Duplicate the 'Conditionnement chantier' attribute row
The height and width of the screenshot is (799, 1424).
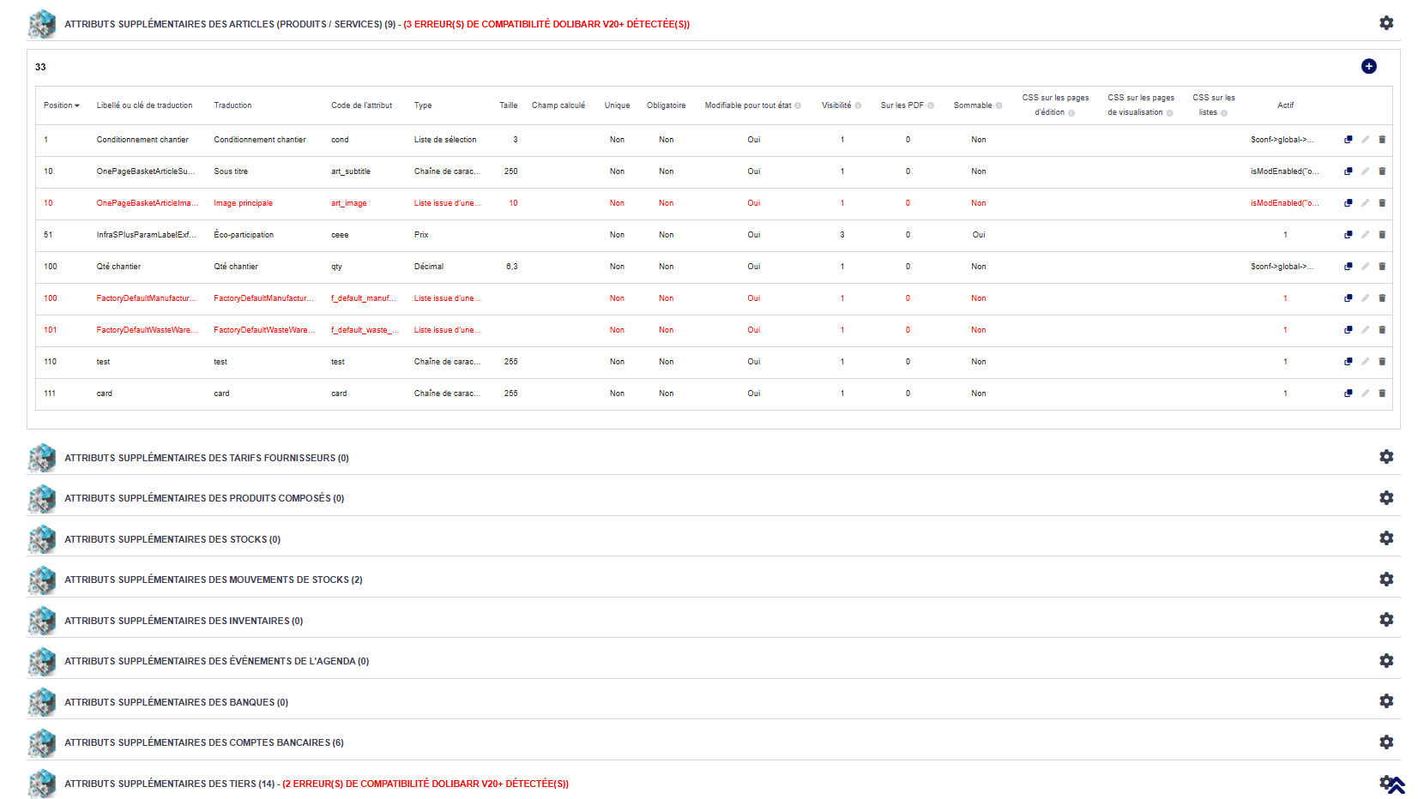1348,140
